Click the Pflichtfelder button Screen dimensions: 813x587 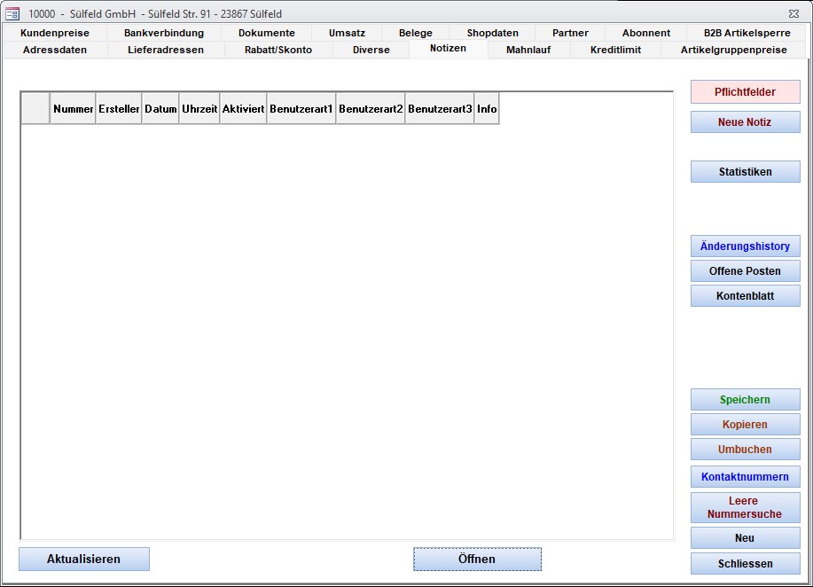[745, 92]
